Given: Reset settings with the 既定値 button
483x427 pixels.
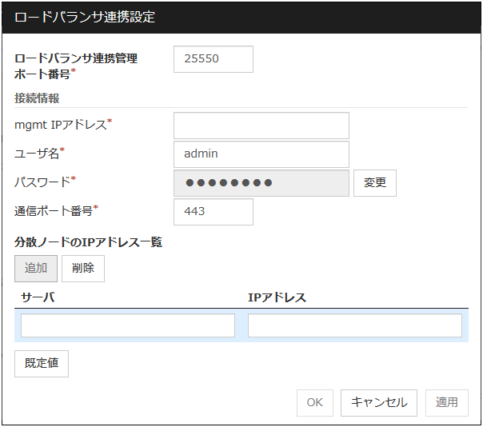Looking at the screenshot, I should (42, 363).
